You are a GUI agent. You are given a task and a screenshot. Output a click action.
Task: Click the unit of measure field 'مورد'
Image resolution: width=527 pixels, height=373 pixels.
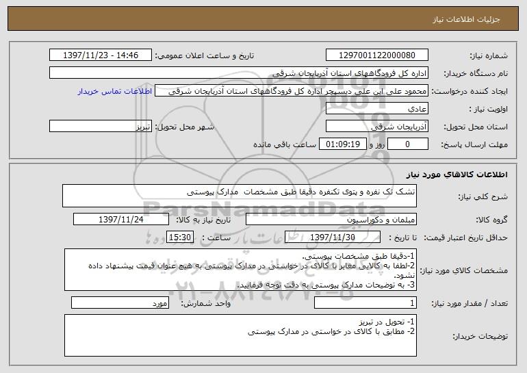[120, 303]
